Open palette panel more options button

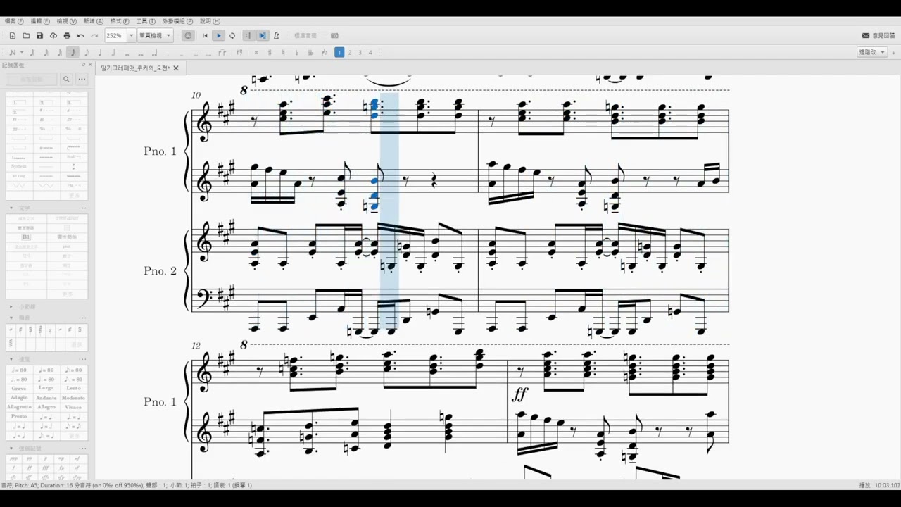[82, 80]
